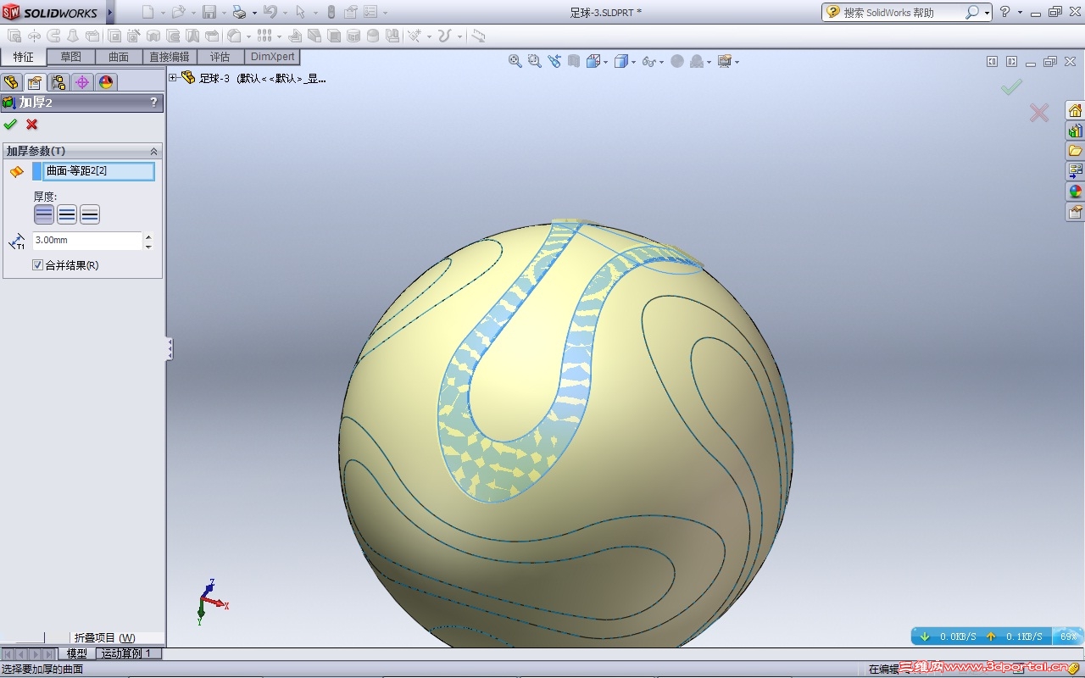
Task: Toggle the 合并结果(R) checkbox
Action: (x=37, y=265)
